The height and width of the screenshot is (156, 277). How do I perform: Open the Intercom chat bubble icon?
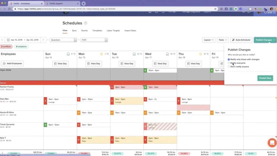[272, 143]
